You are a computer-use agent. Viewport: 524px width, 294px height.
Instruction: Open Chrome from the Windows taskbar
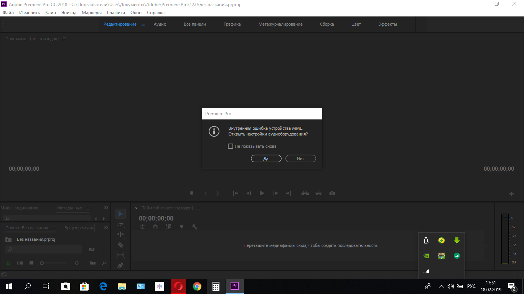pos(197,286)
